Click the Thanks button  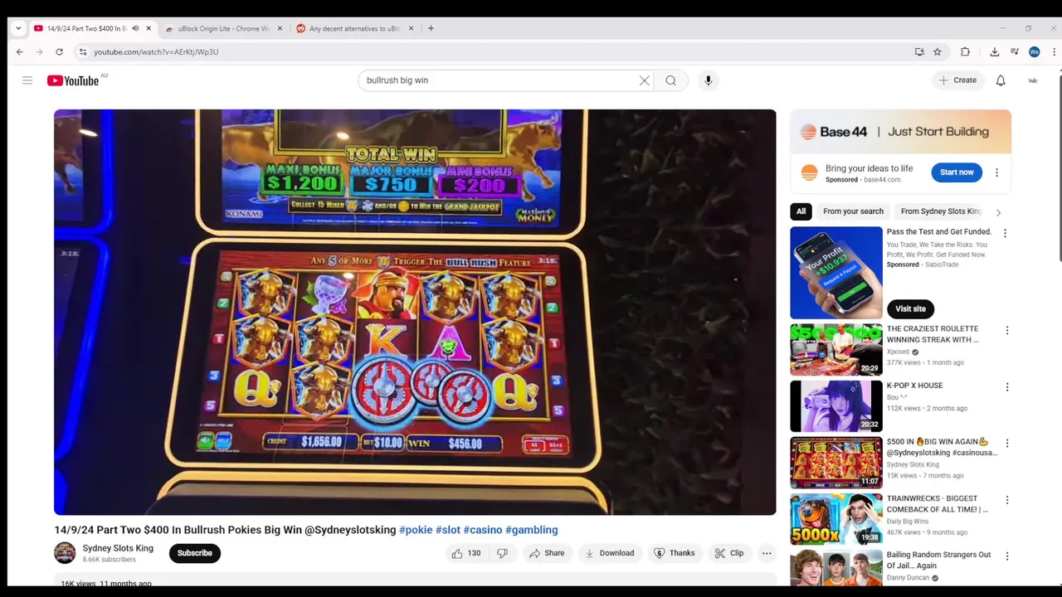pyautogui.click(x=675, y=553)
